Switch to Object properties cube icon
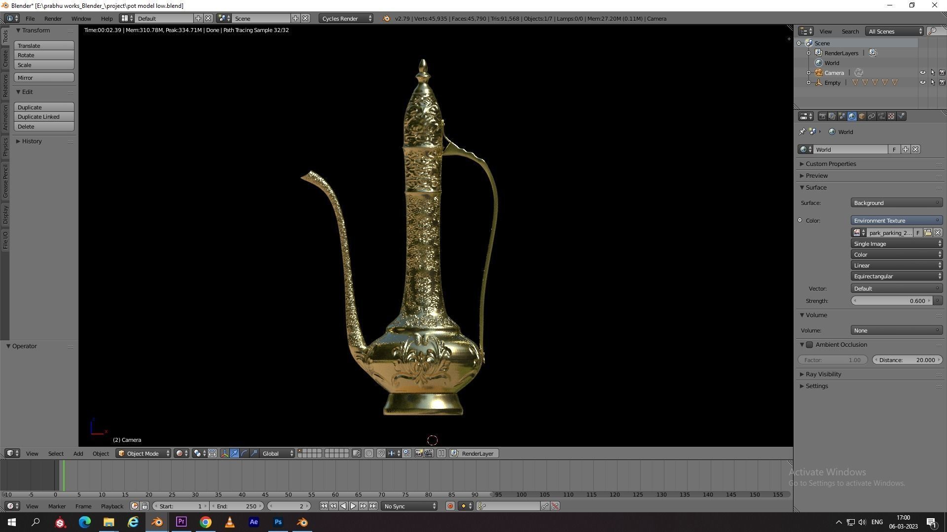This screenshot has width=947, height=532. coord(862,117)
